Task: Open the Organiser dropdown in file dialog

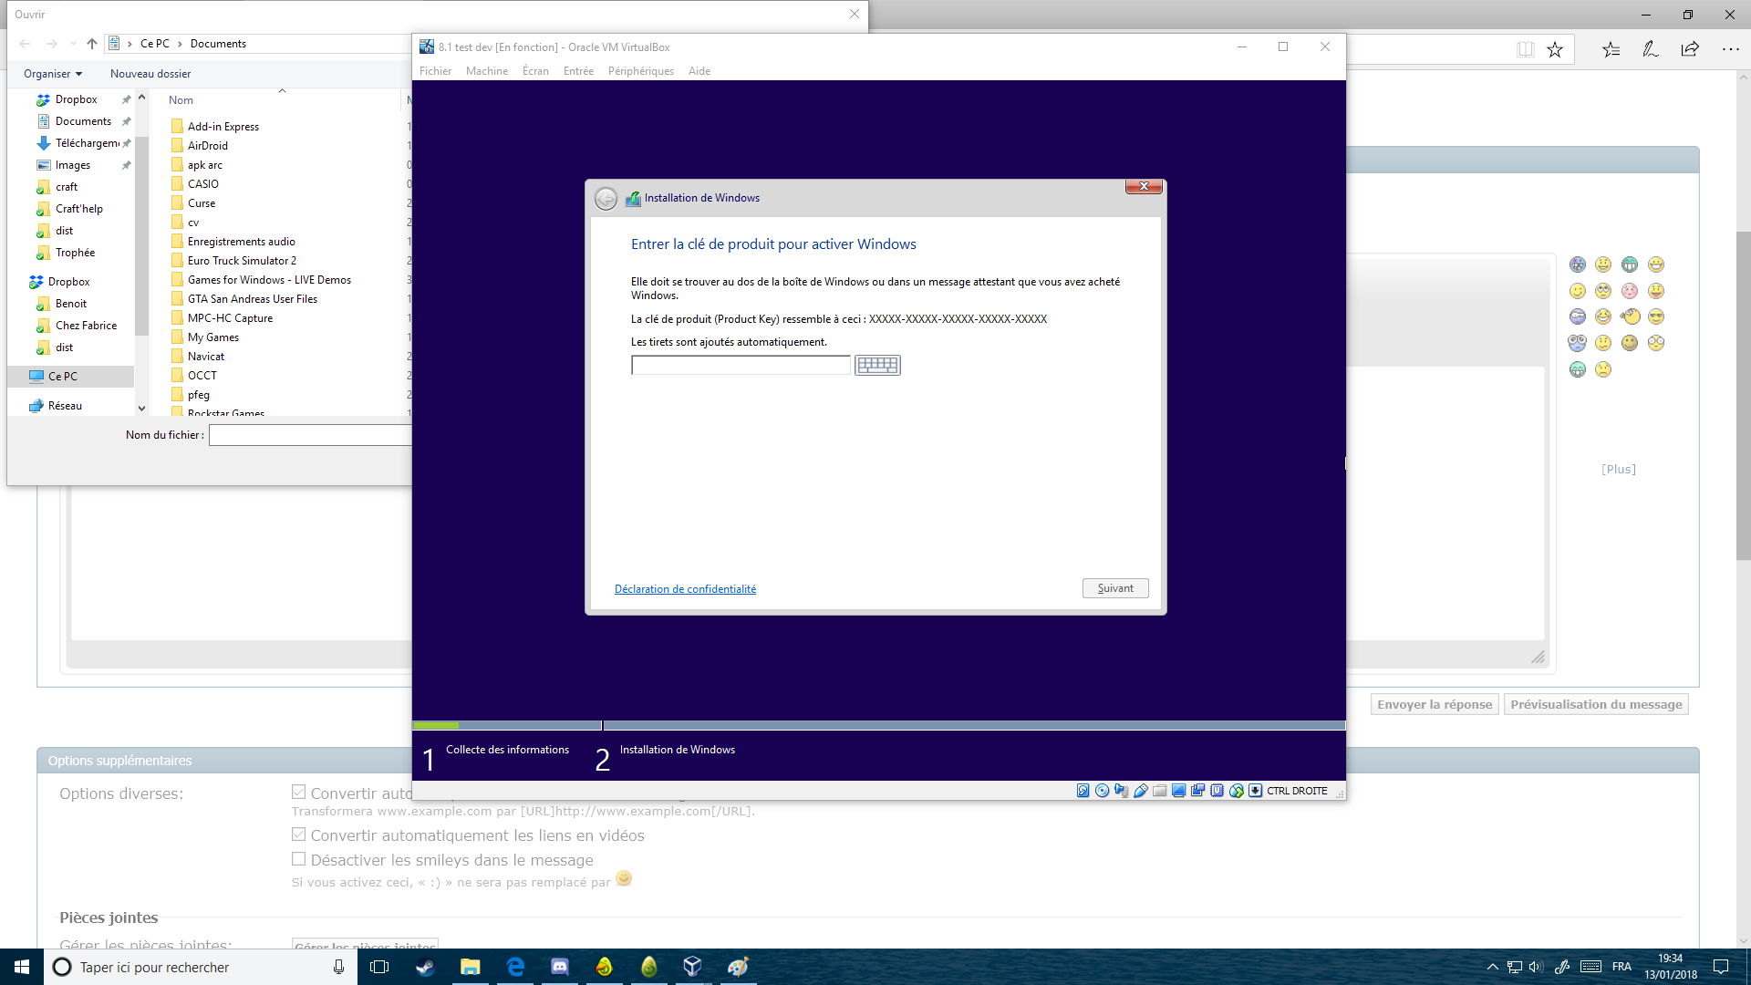Action: 53,74
